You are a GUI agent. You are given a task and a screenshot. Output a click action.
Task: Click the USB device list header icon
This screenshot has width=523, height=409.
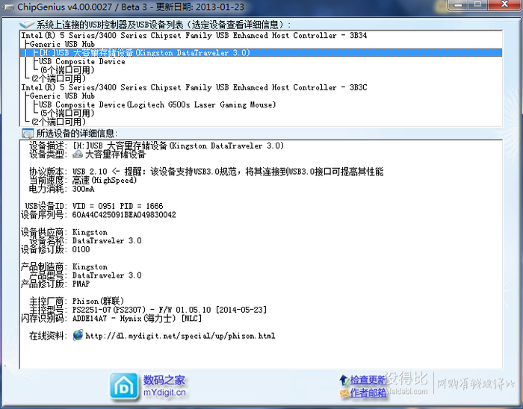(x=27, y=25)
